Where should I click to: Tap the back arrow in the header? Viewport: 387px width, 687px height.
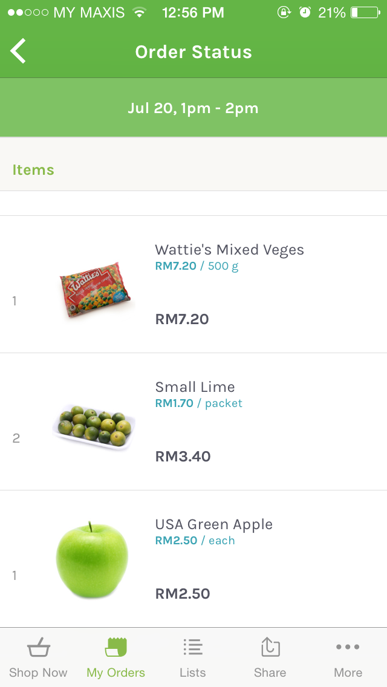tap(18, 51)
